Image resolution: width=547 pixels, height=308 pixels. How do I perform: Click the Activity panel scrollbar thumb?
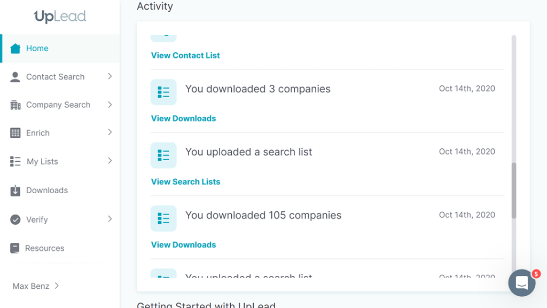pos(514,191)
